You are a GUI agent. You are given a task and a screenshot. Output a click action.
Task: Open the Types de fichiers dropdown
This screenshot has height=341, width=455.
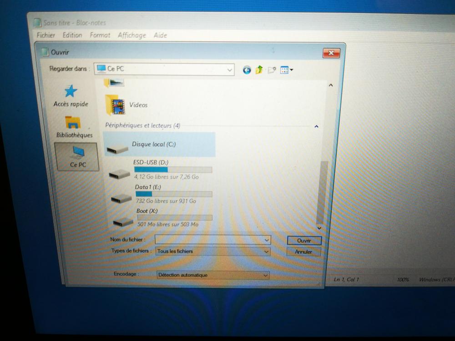click(213, 251)
